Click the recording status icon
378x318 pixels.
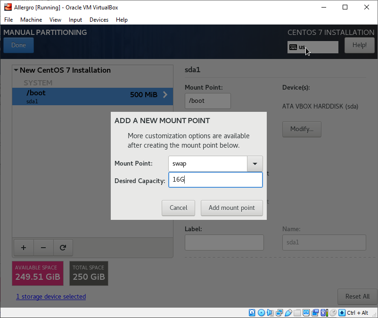(315, 313)
